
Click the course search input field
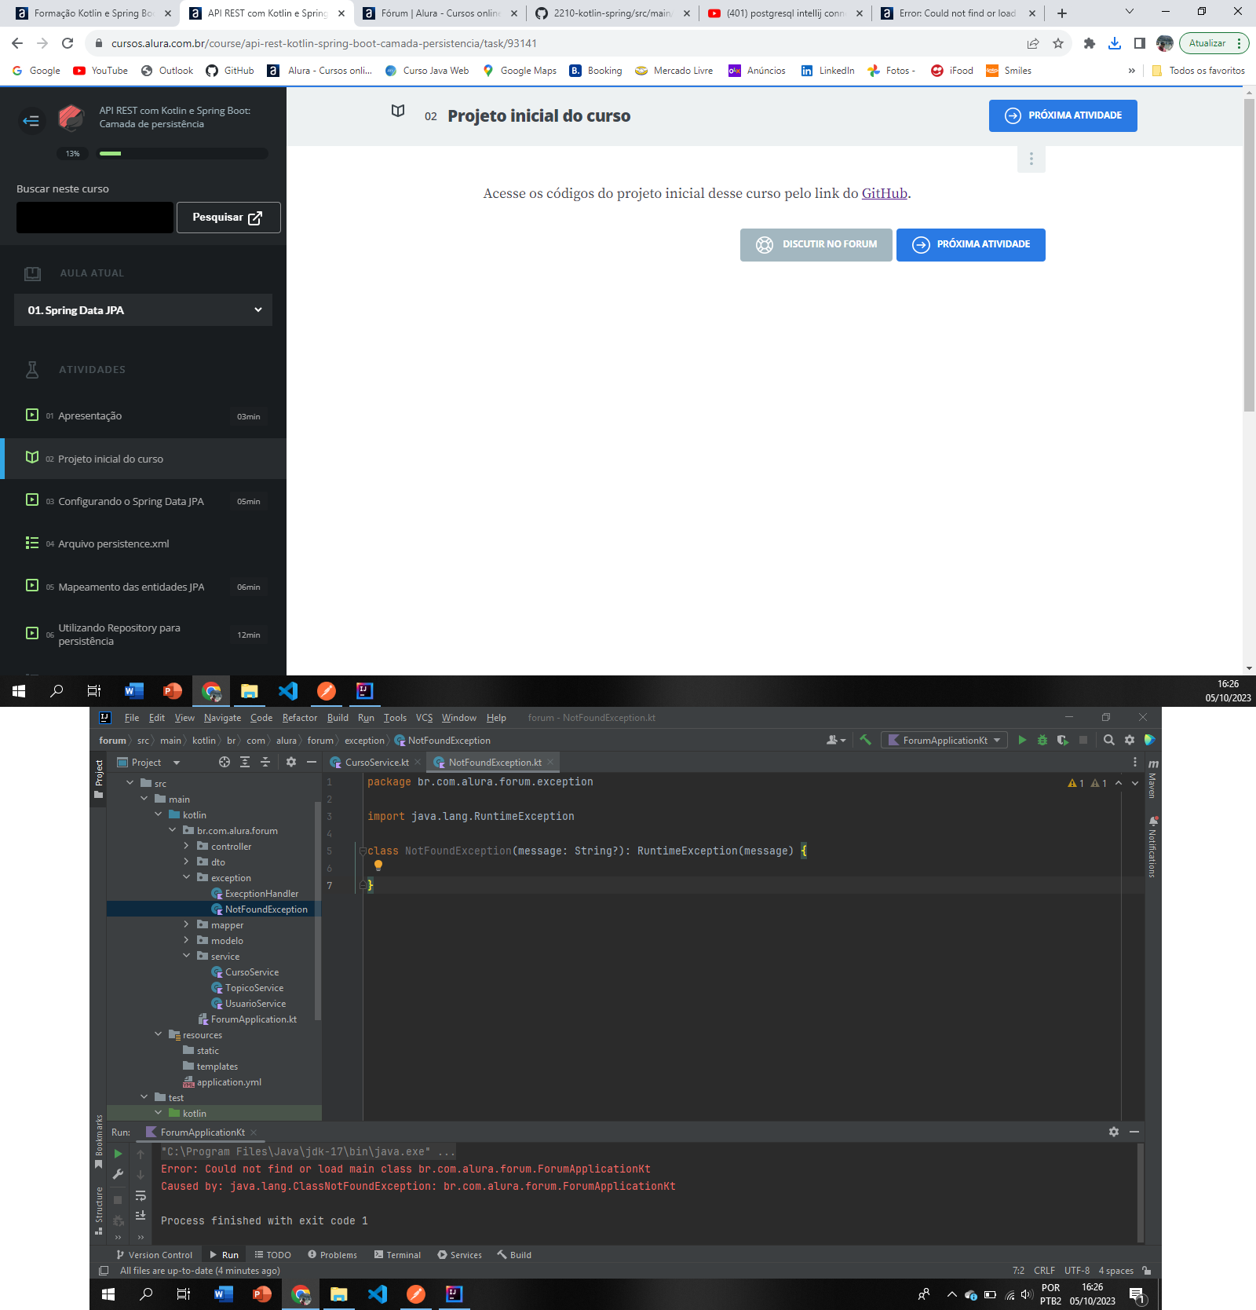[x=95, y=218]
